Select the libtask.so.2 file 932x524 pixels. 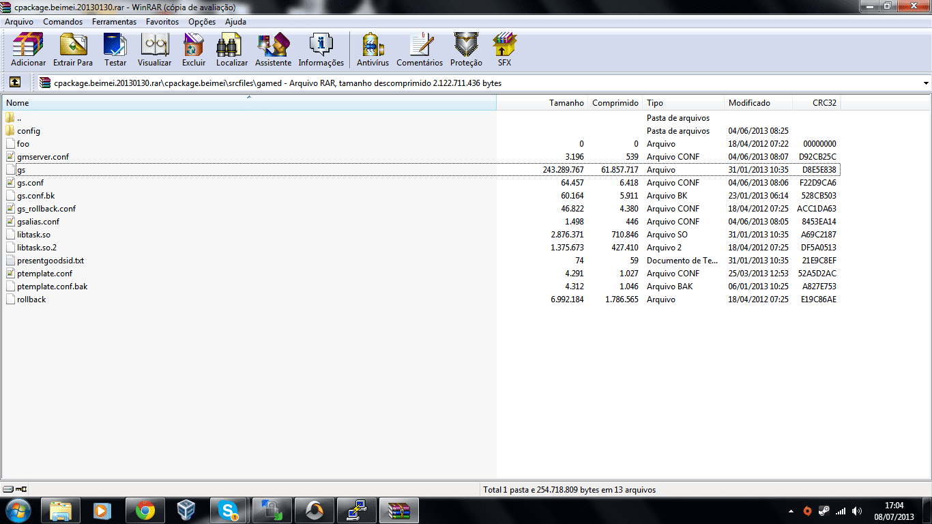click(x=37, y=248)
